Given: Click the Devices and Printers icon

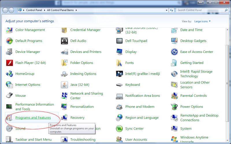Looking at the screenshot, I should point(64,52).
